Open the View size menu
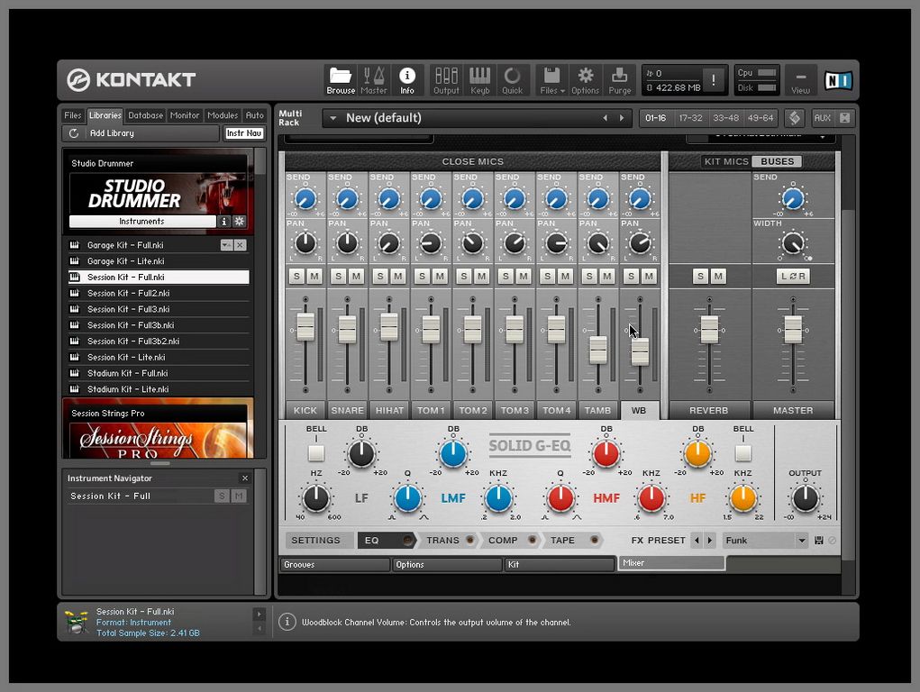The width and height of the screenshot is (920, 692). [800, 80]
